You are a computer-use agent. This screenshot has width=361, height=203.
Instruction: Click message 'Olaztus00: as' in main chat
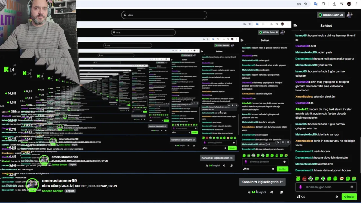(x=304, y=103)
